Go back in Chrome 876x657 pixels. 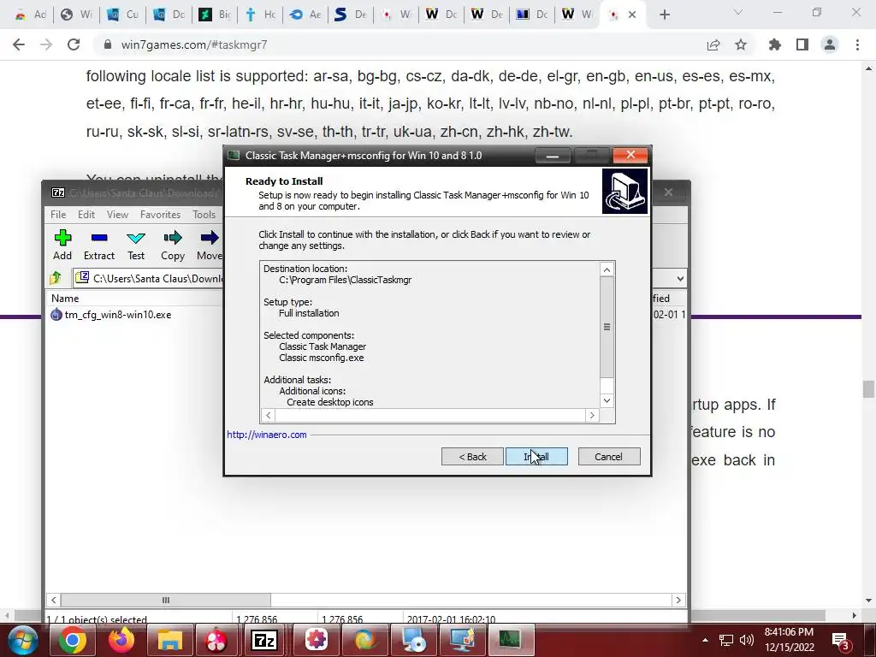19,44
